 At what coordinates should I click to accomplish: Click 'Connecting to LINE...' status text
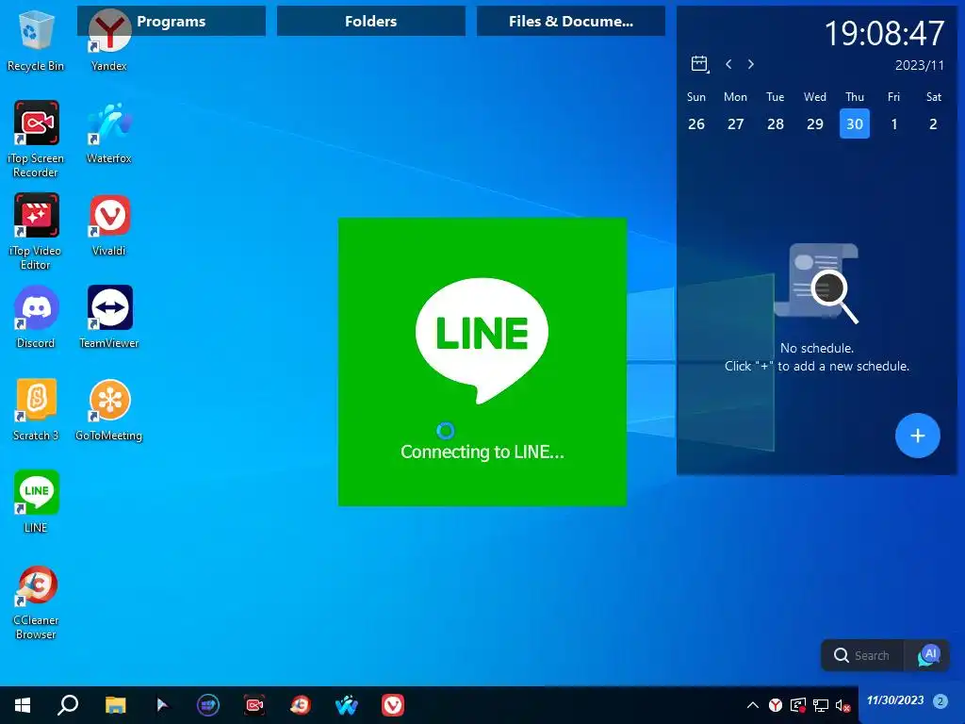pyautogui.click(x=482, y=452)
